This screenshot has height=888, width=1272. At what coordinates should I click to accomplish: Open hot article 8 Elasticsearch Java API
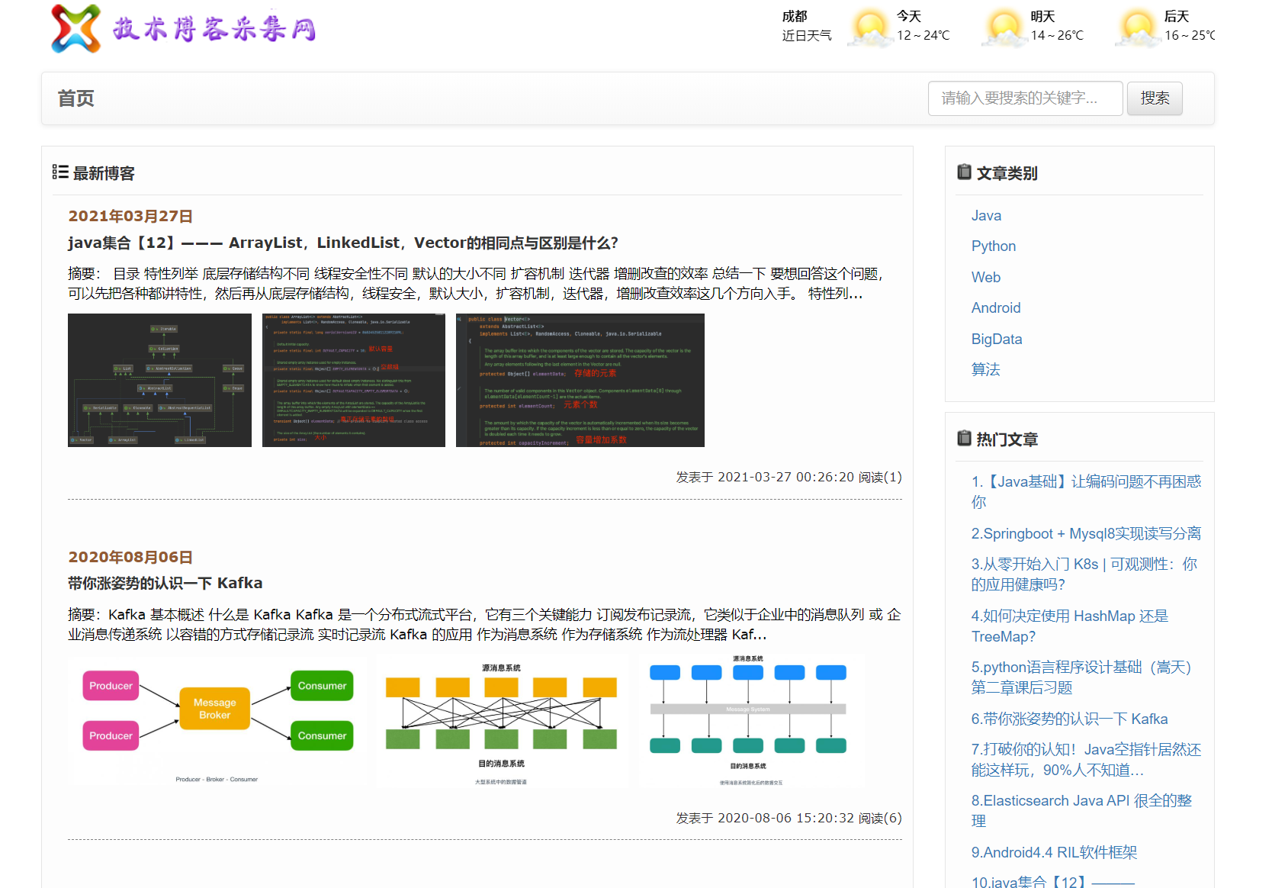[x=1081, y=811]
